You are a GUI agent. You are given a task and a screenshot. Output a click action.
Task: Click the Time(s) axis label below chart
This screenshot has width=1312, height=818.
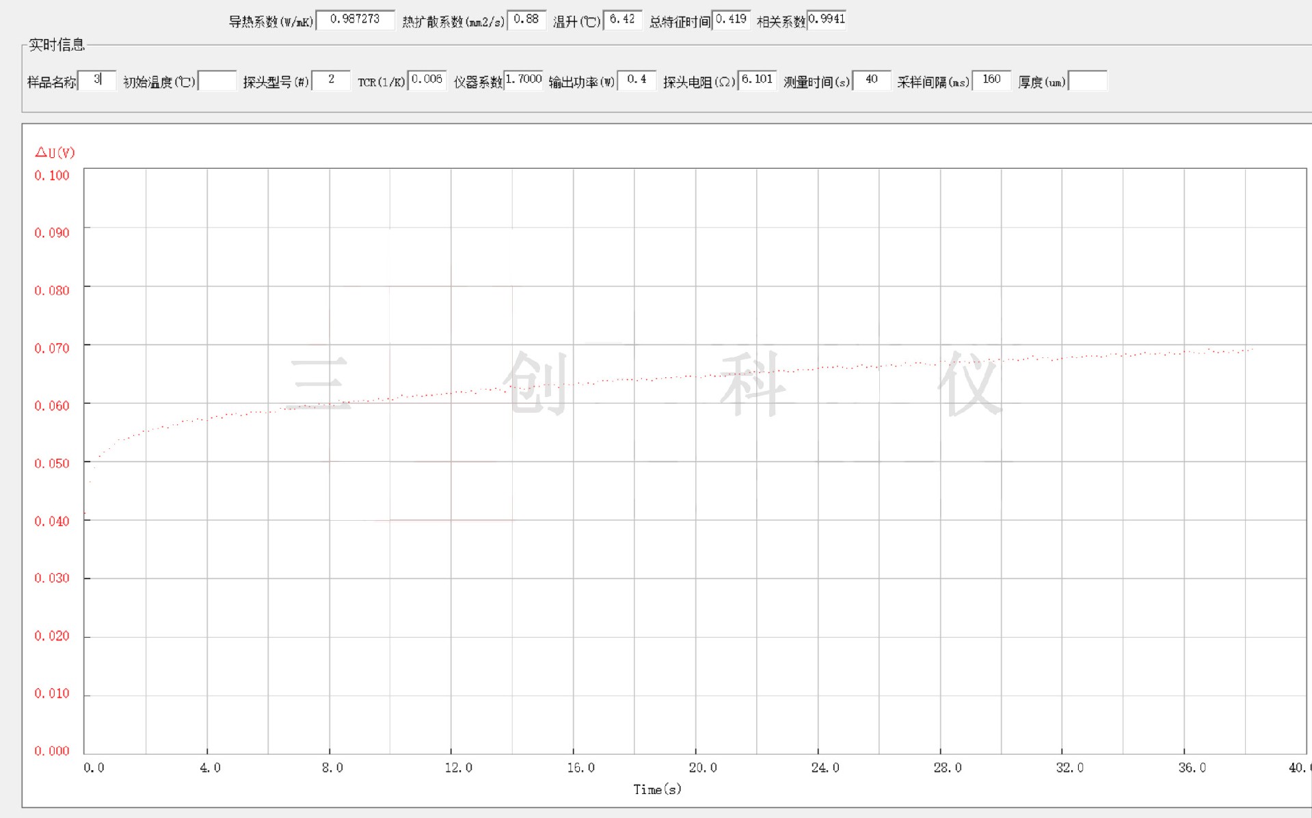pos(657,789)
